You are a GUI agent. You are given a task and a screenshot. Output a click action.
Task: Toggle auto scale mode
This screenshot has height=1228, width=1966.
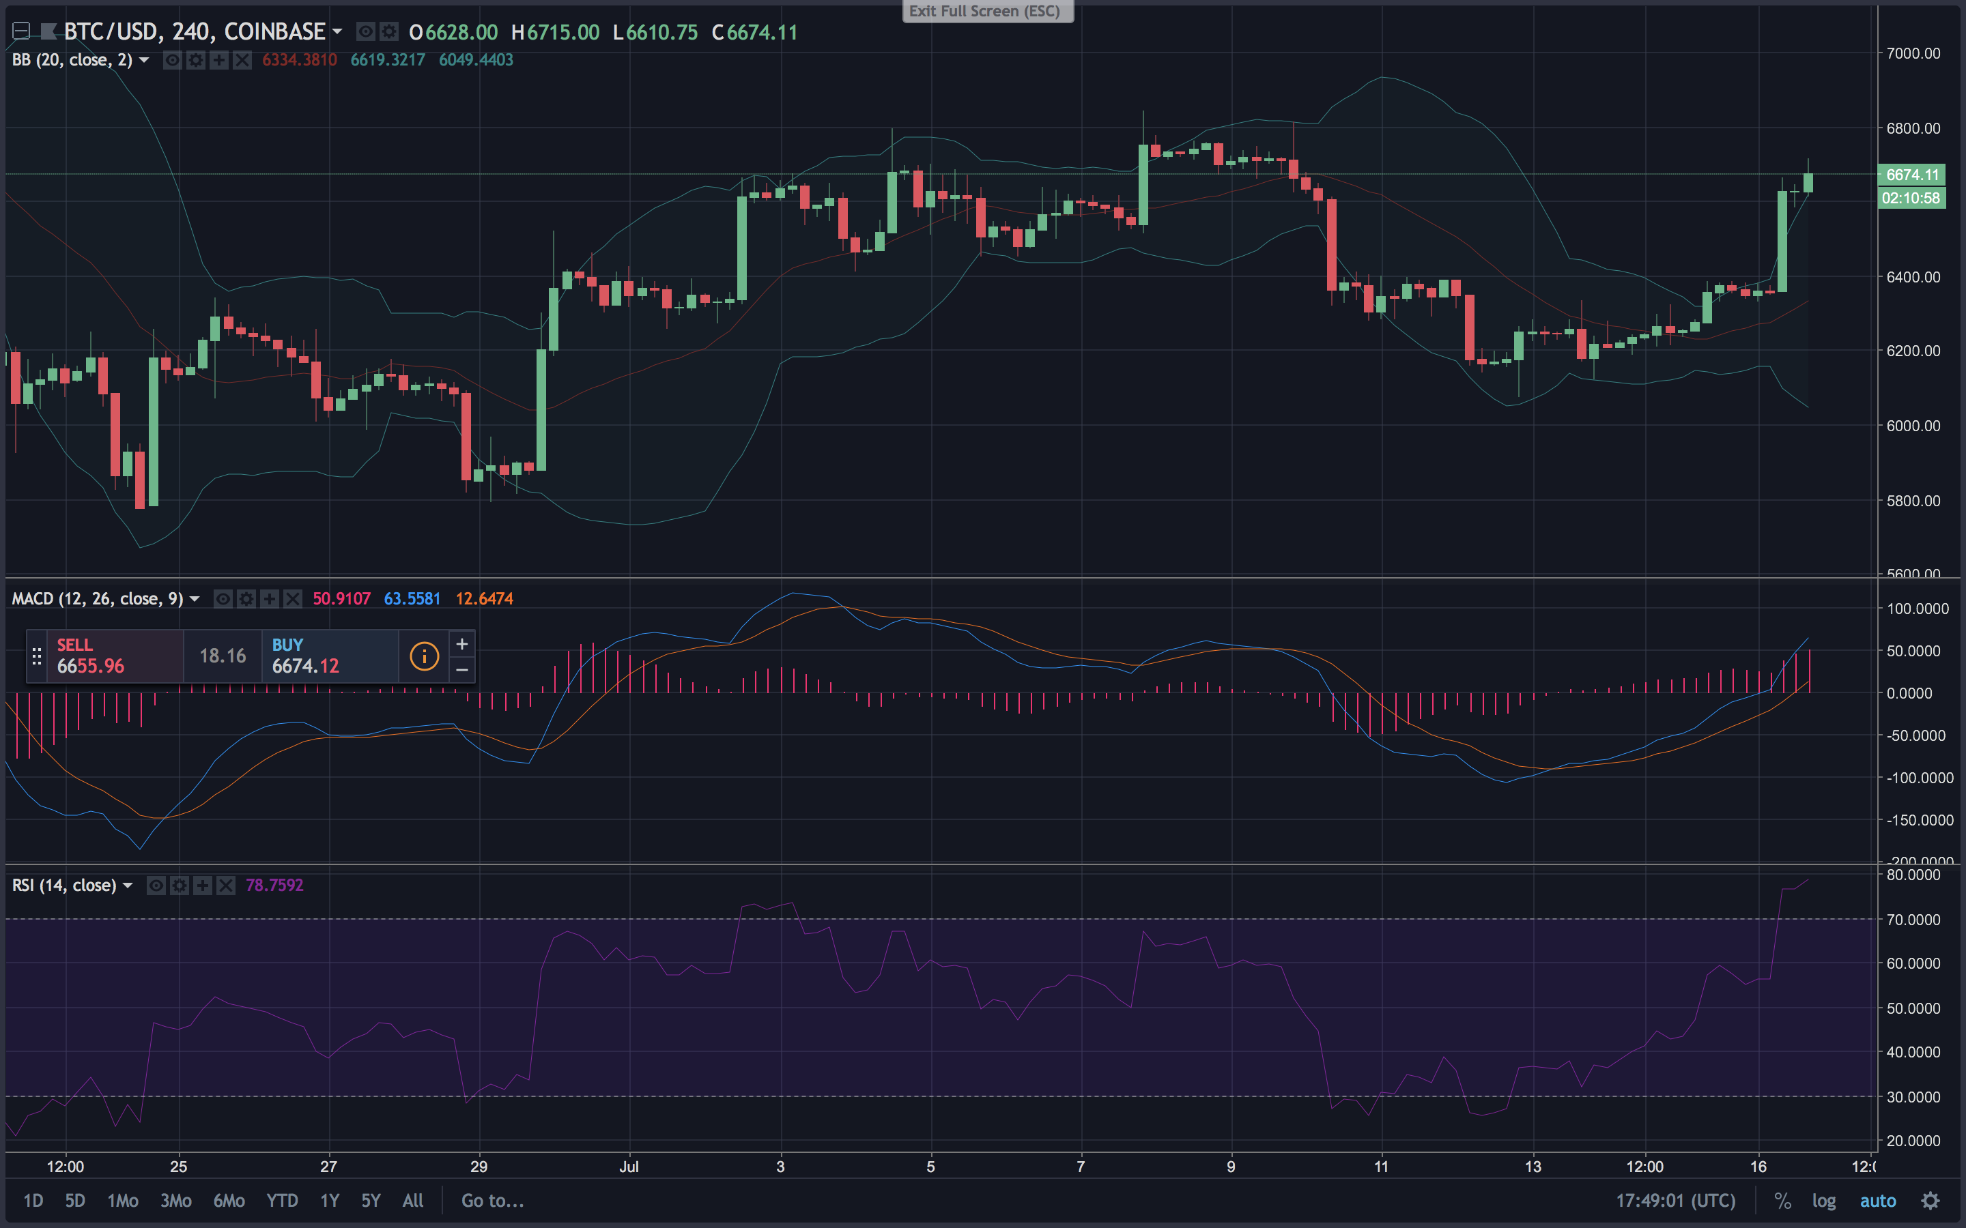click(1877, 1201)
